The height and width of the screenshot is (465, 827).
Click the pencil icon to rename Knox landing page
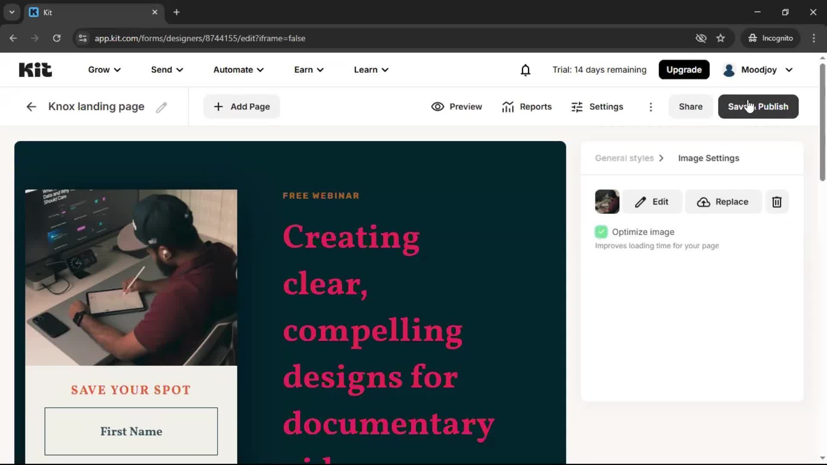click(162, 107)
